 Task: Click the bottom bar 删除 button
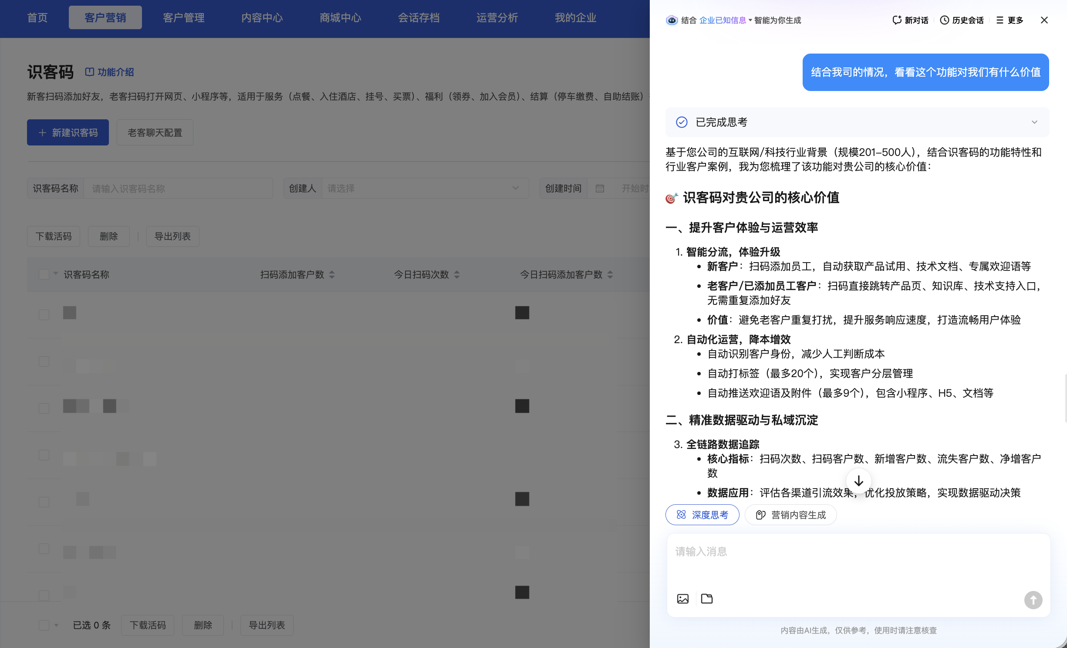tap(203, 625)
